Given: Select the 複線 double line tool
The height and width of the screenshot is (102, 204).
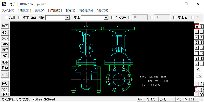Looking at the screenshot, I should coord(5,33).
